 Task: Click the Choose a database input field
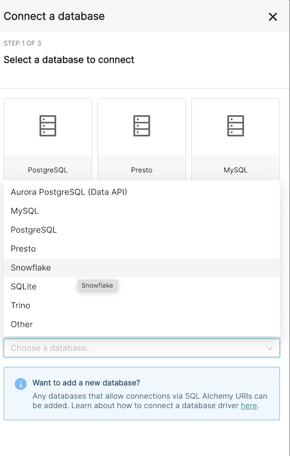[142, 348]
